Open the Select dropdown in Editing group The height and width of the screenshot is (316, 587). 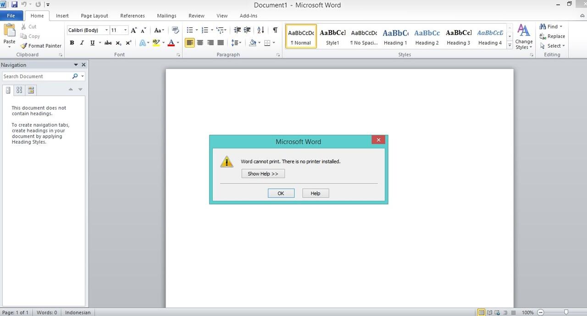tap(553, 46)
